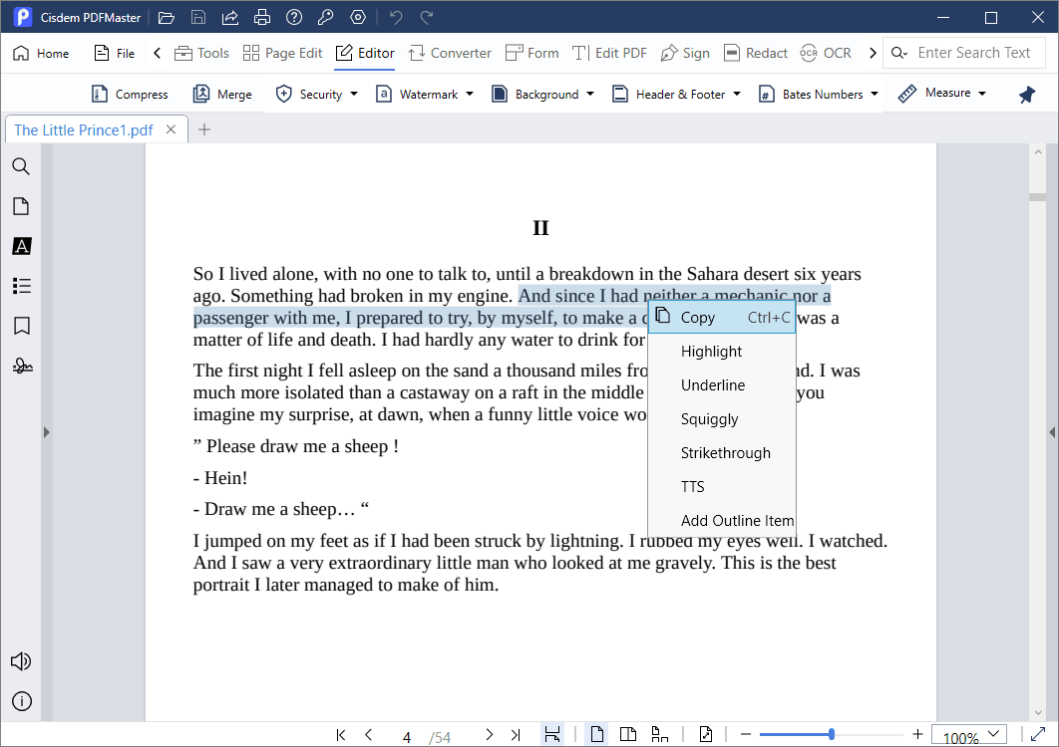The width and height of the screenshot is (1059, 747).
Task: Choose Copy from context menu
Action: [x=722, y=318]
